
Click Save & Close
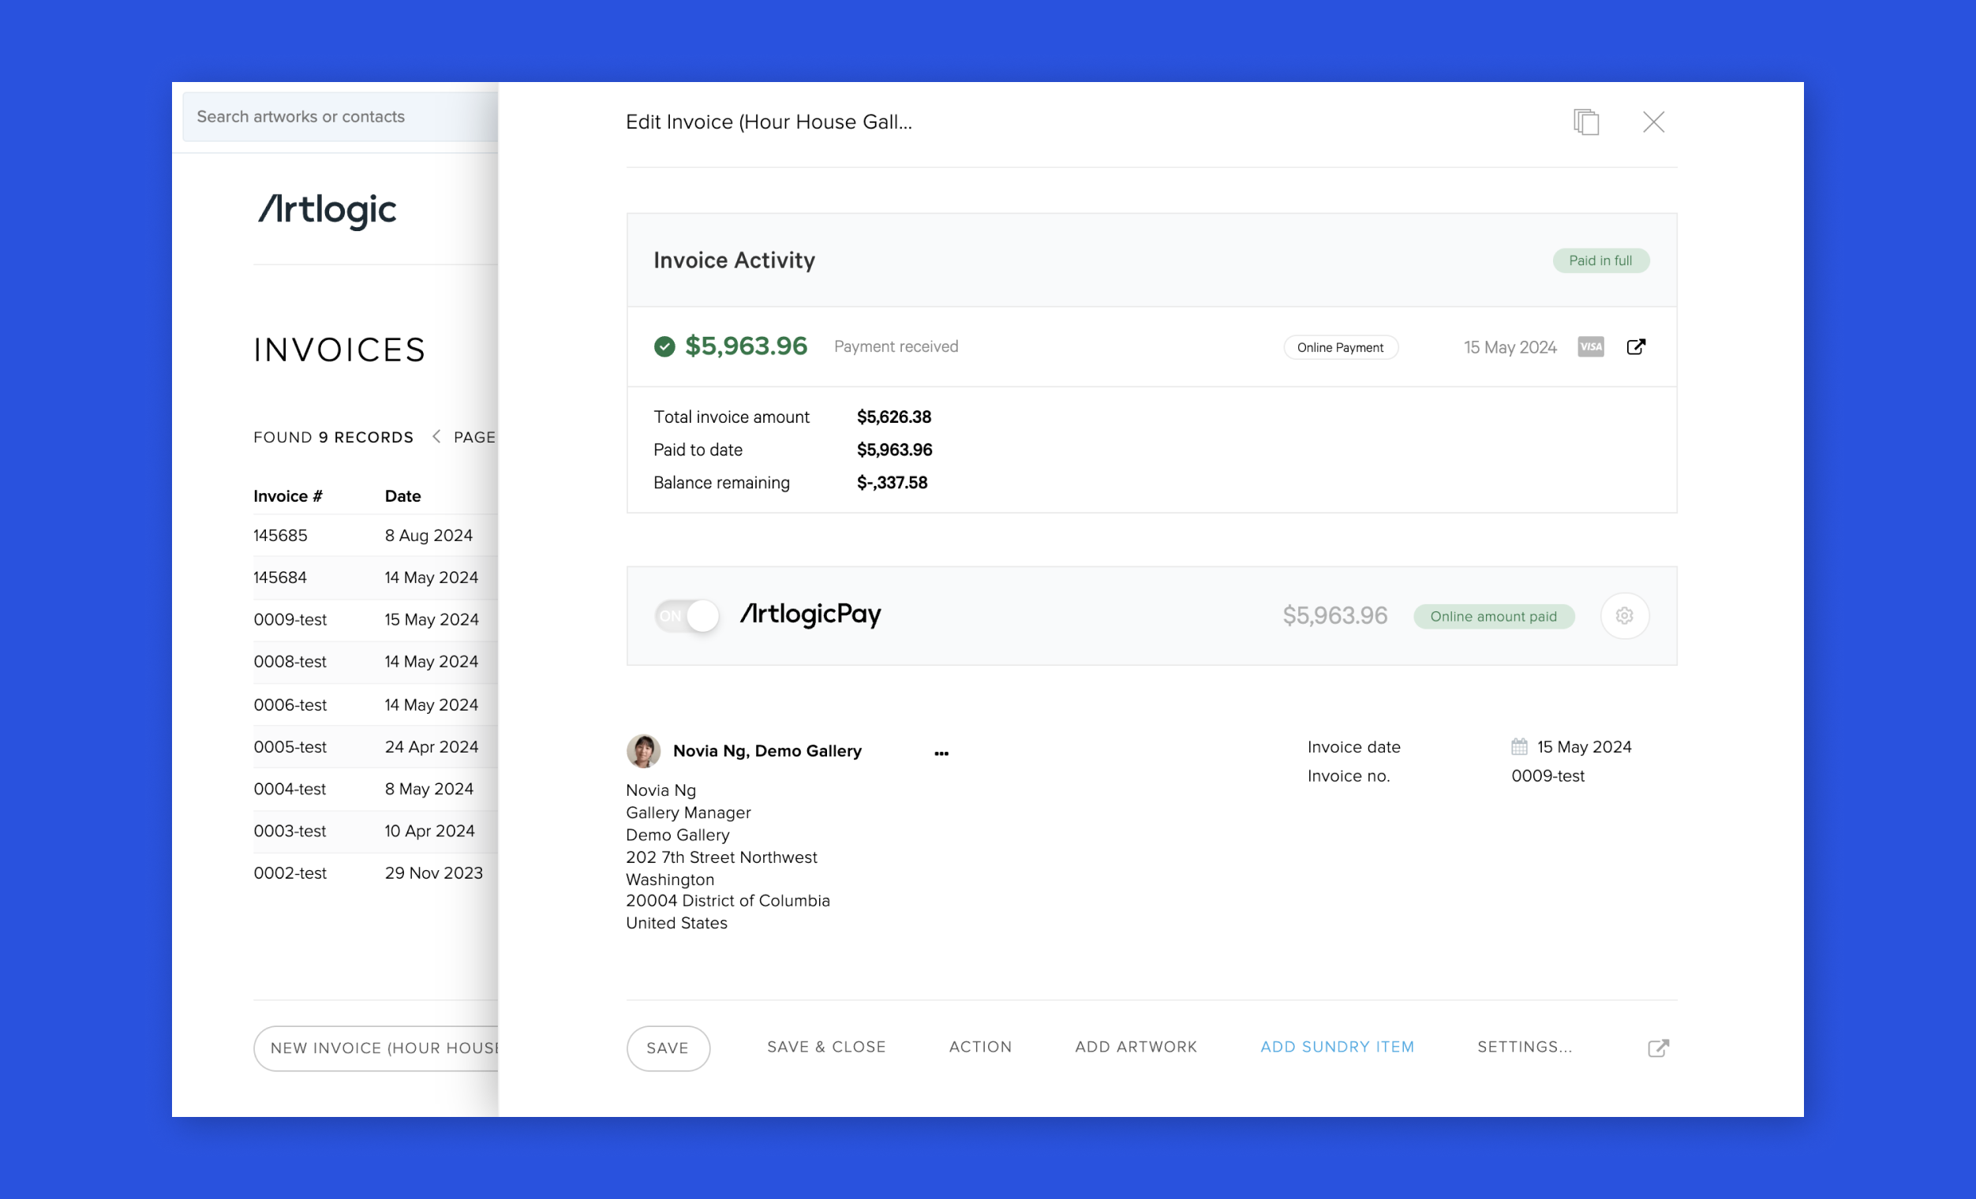click(x=826, y=1047)
